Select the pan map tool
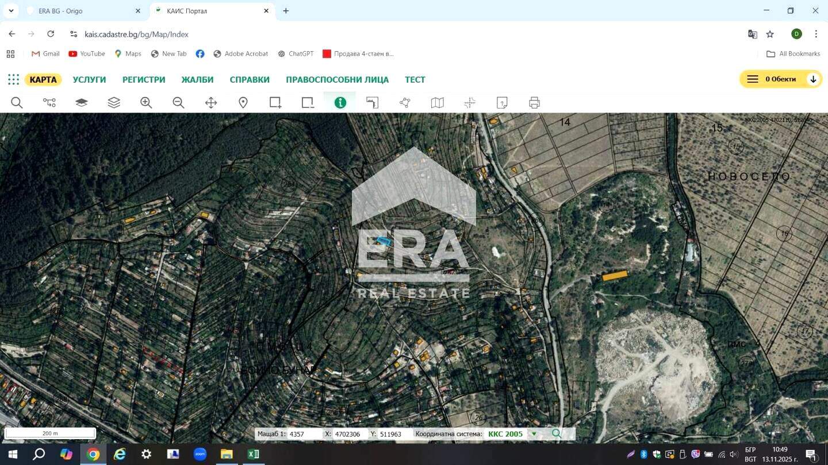This screenshot has height=465, width=828. tap(211, 103)
